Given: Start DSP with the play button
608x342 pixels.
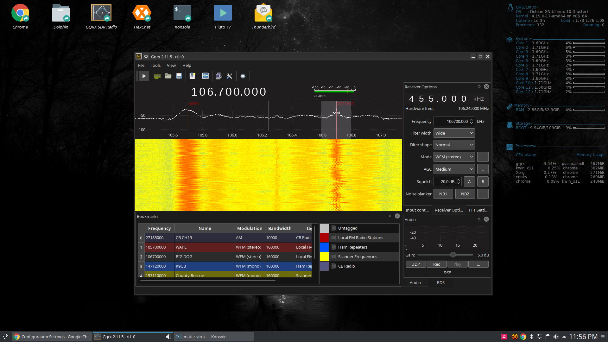Looking at the screenshot, I should (144, 76).
